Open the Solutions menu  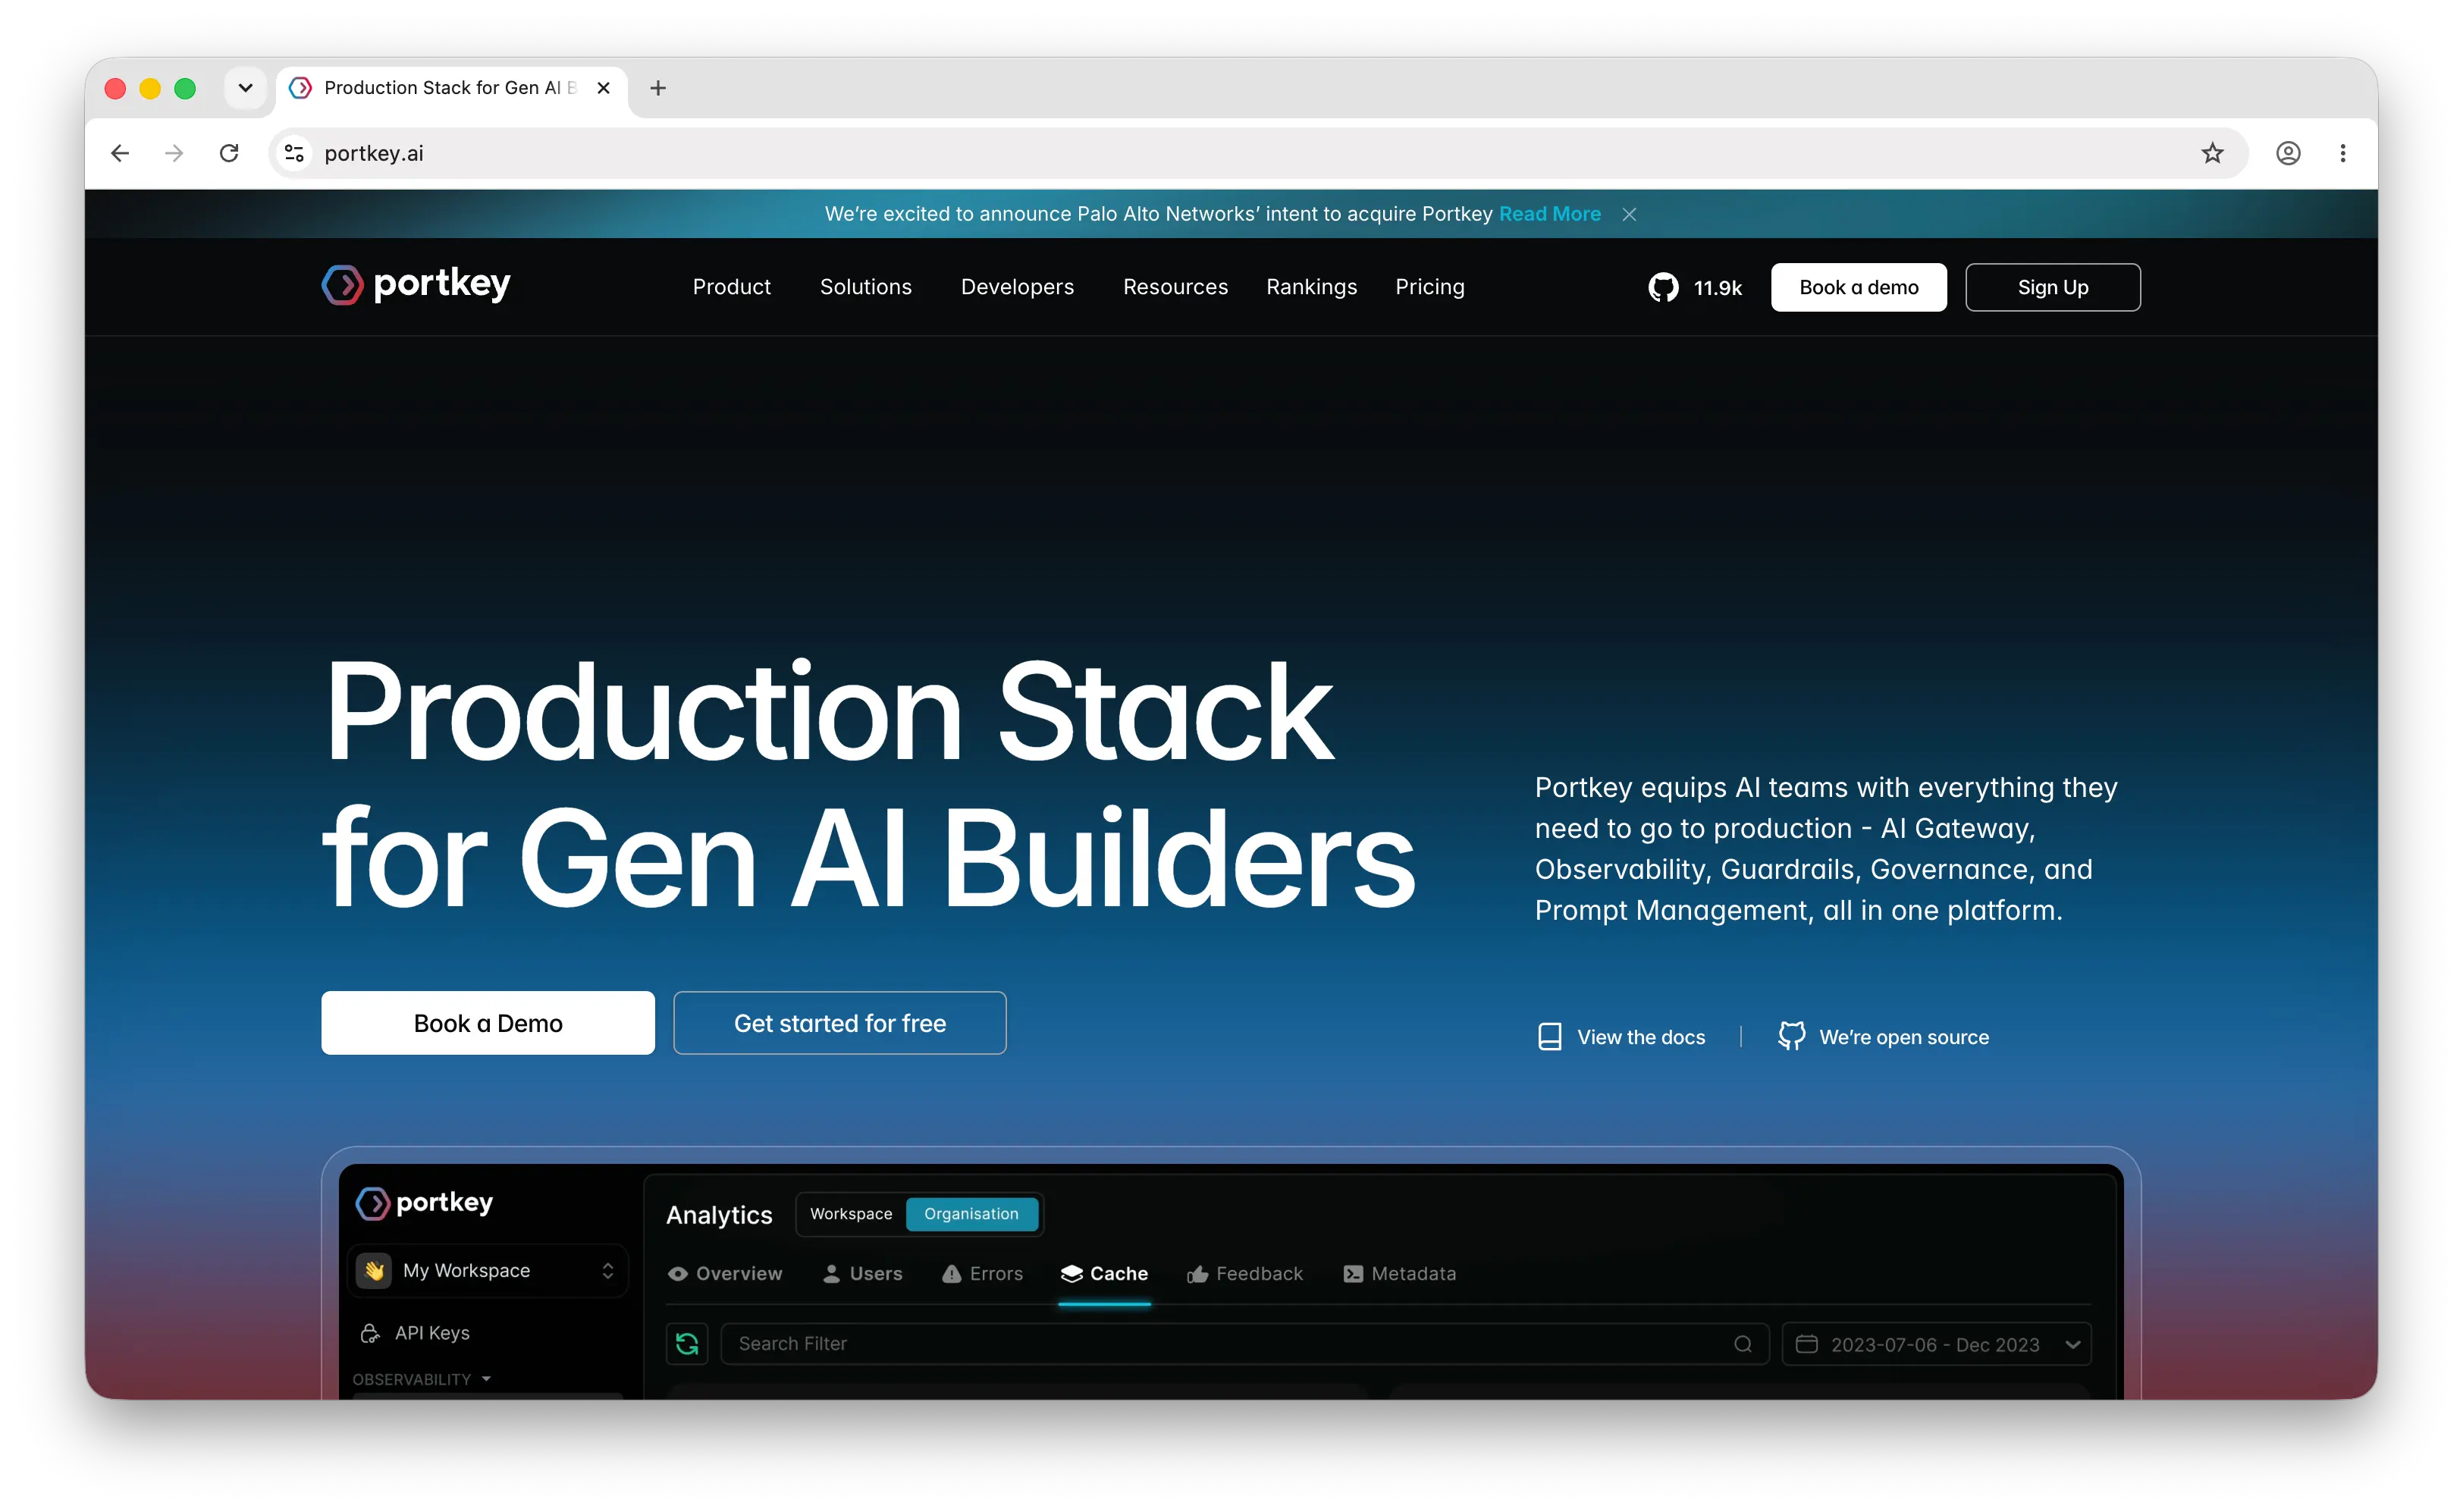pos(865,288)
